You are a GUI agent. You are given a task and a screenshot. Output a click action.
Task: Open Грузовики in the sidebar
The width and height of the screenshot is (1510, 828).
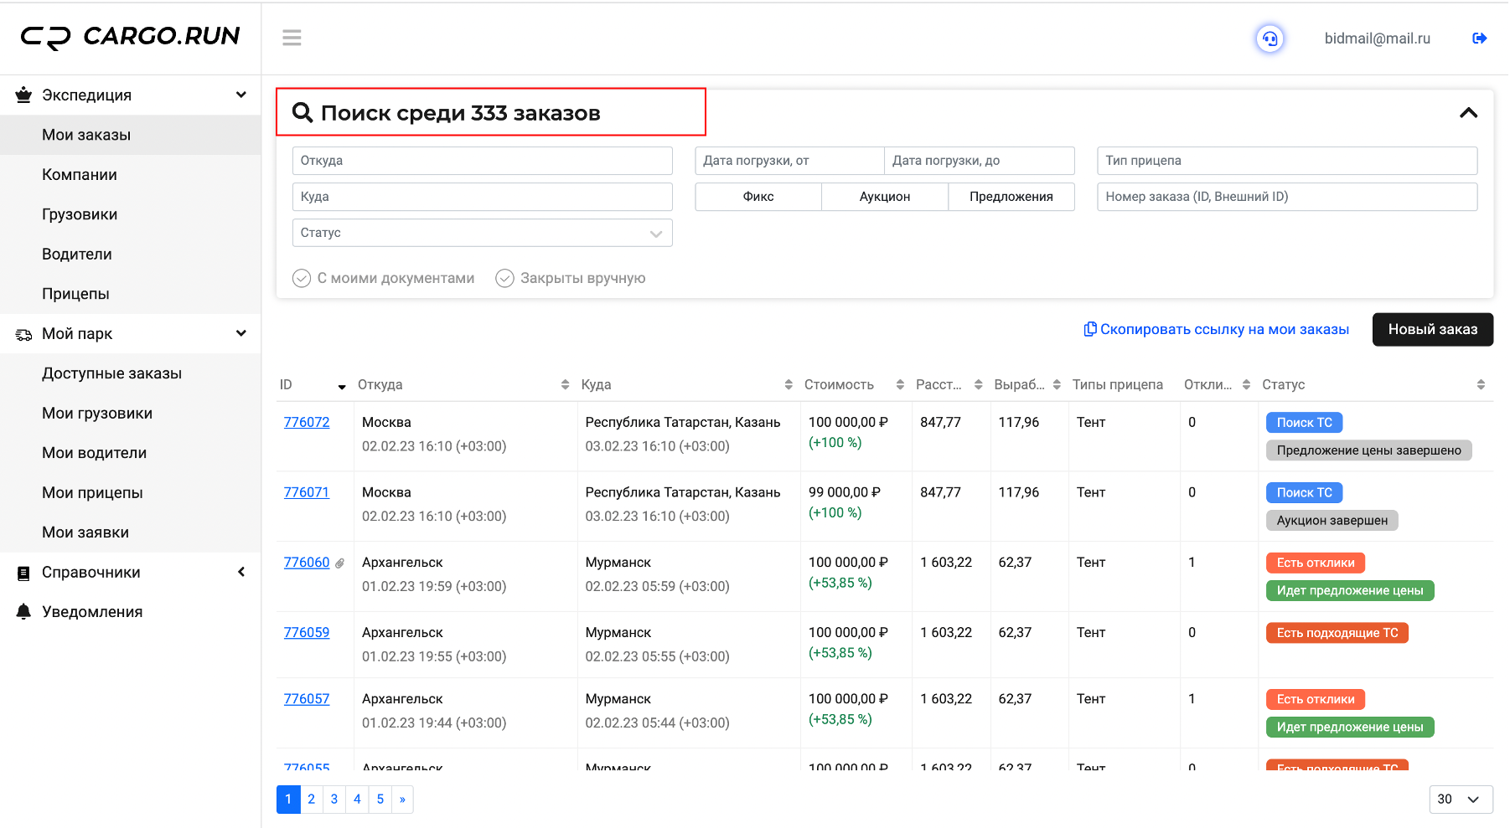[80, 214]
